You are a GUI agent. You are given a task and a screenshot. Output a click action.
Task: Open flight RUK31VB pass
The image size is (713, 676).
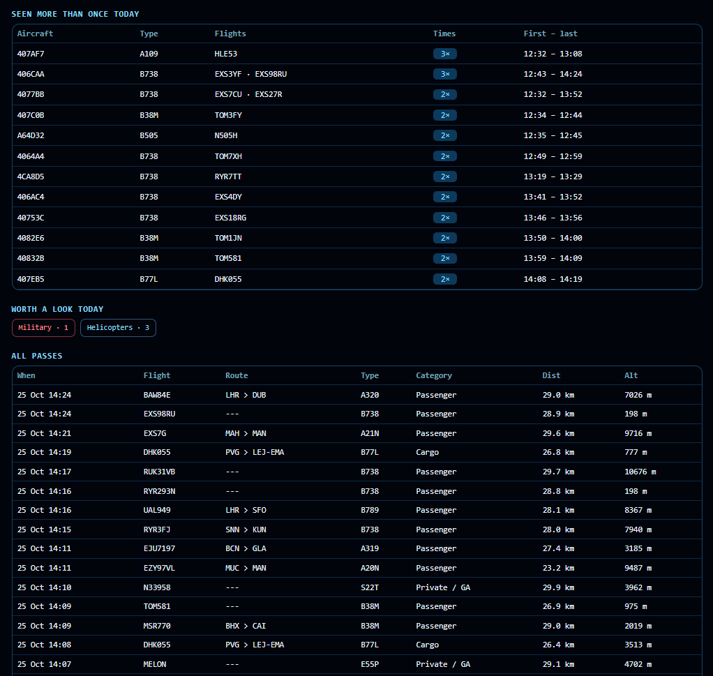click(x=357, y=472)
